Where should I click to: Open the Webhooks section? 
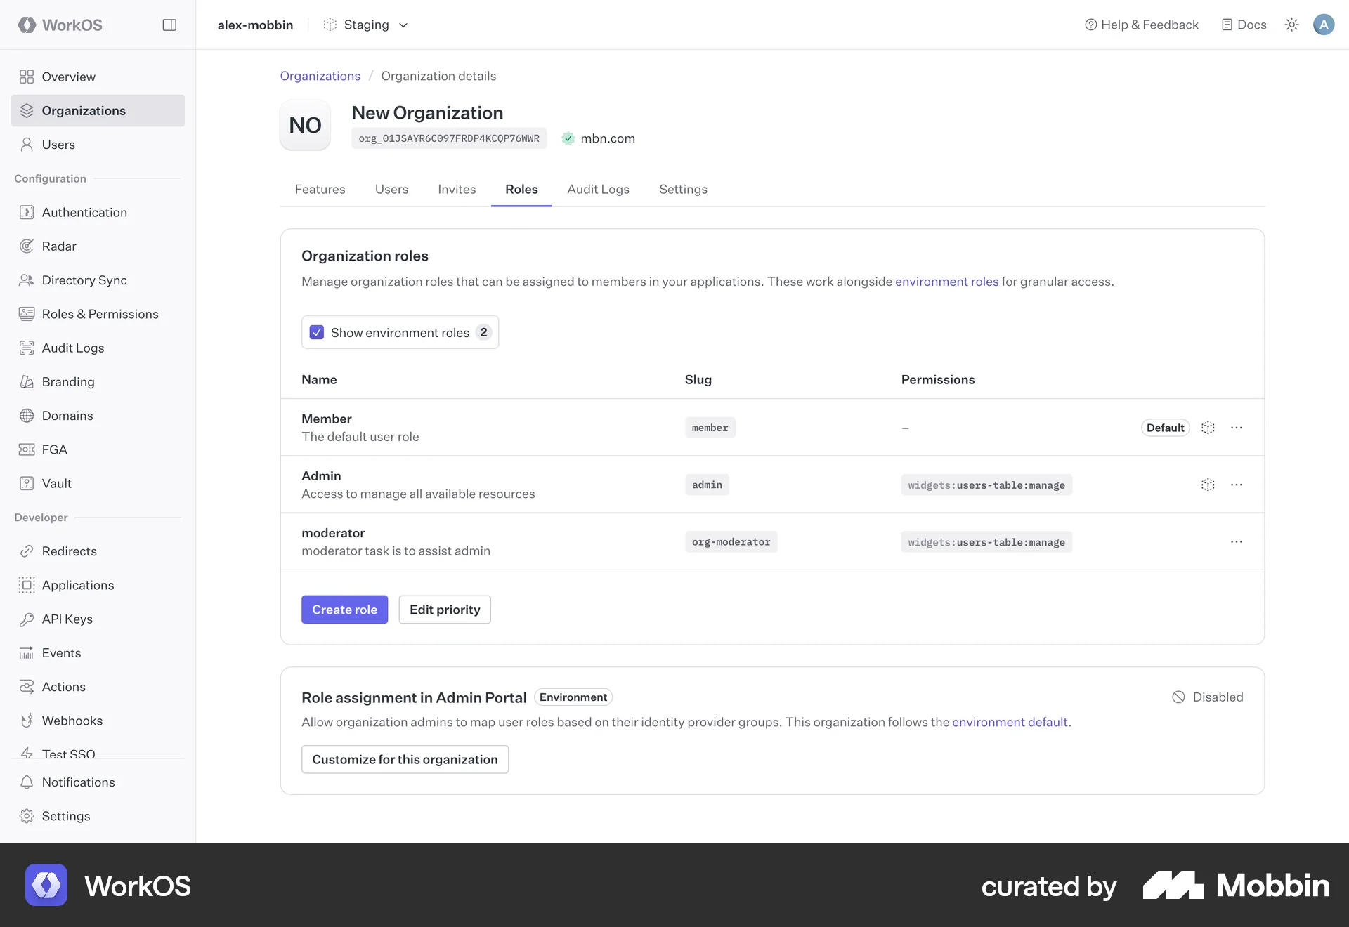[x=73, y=721]
